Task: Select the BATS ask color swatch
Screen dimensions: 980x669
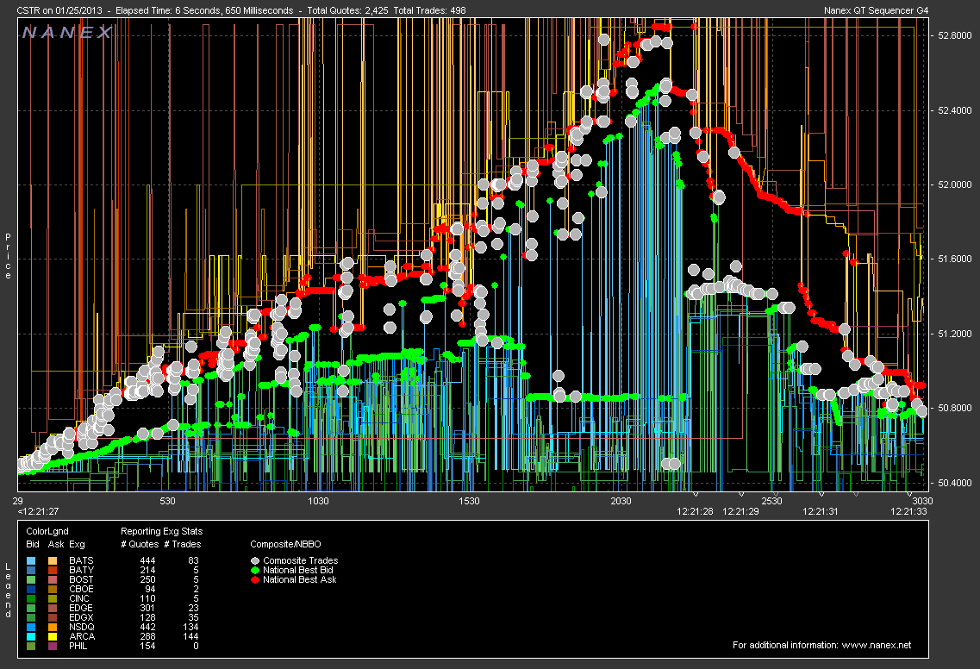Action: click(x=52, y=561)
